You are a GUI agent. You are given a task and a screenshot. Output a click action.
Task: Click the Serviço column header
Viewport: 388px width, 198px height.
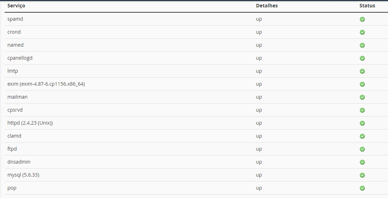point(16,6)
